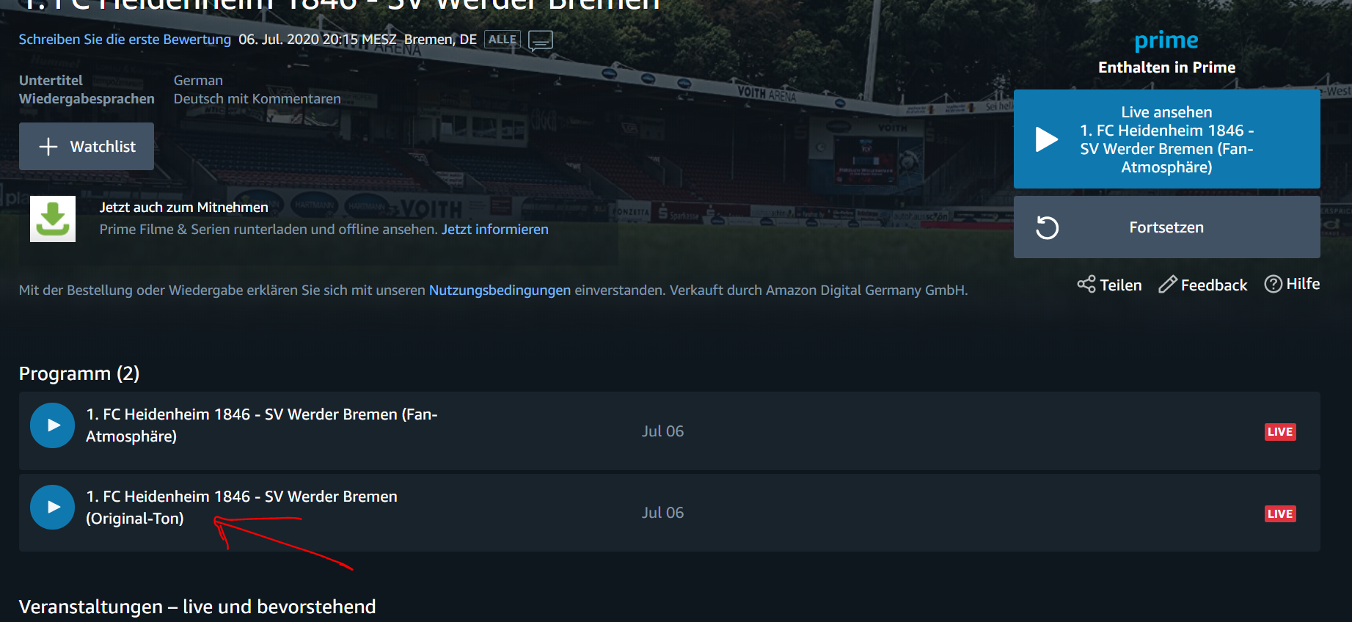Select the Fan-Atmosphäre programme title text

(262, 425)
